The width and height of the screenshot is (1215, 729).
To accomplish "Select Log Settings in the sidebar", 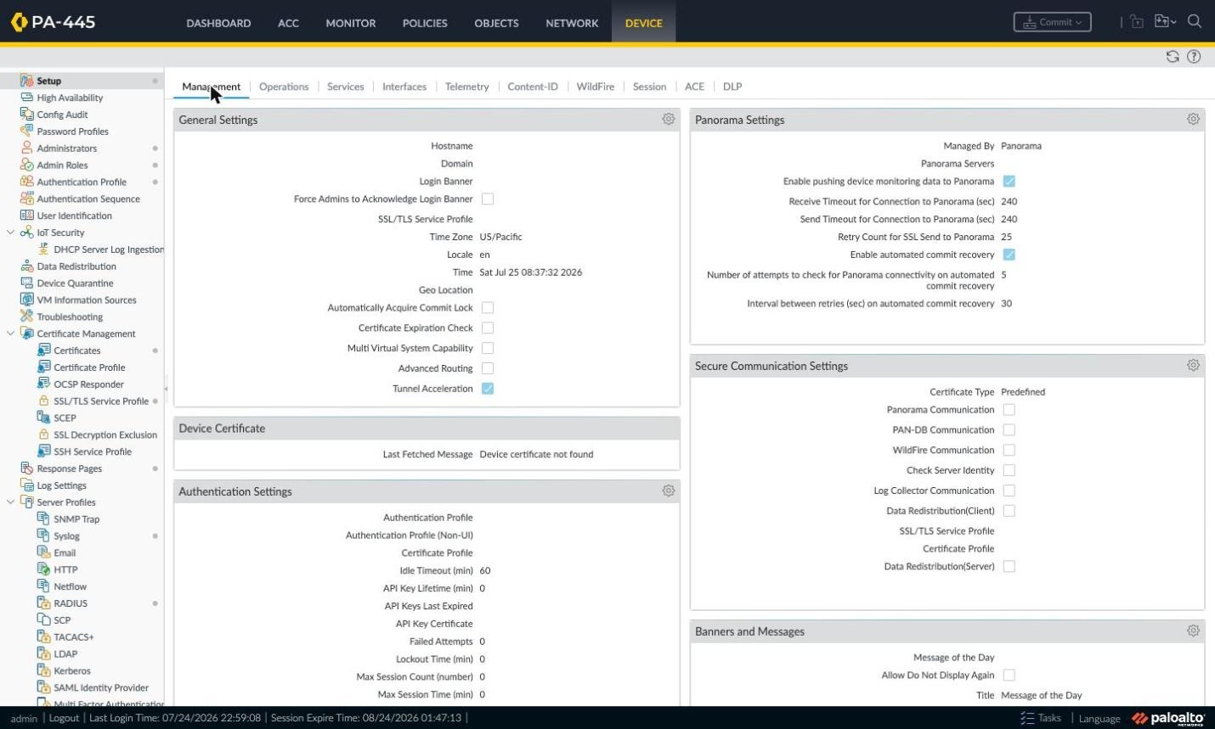I will (x=62, y=485).
